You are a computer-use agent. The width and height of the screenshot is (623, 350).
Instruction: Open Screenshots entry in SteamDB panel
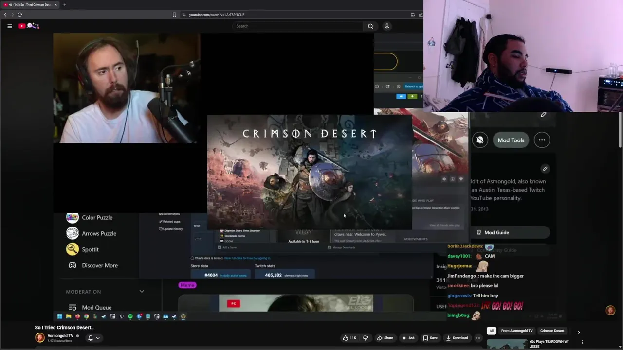point(169,214)
